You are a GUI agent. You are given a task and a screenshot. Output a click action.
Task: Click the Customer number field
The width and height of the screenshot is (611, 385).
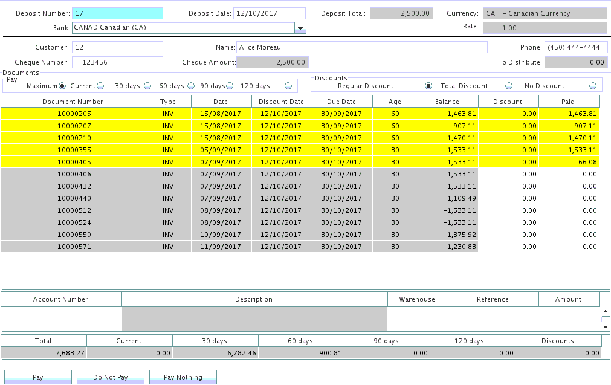(117, 47)
